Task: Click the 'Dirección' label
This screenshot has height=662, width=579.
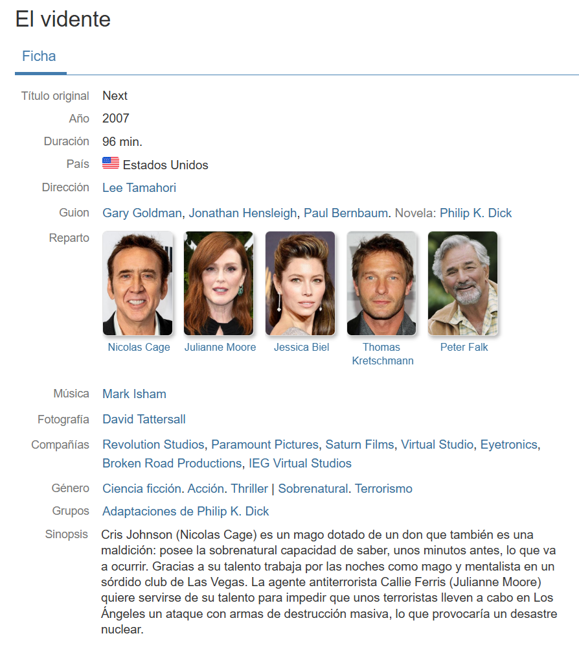Action: pyautogui.click(x=65, y=187)
